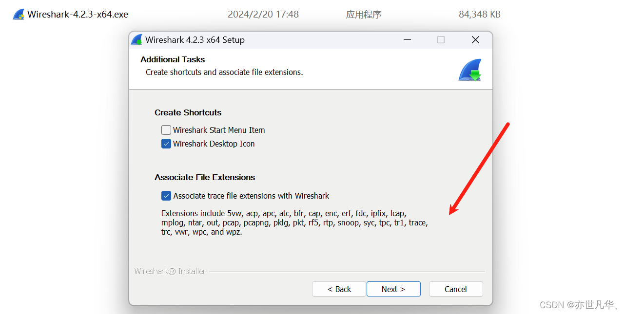Click the minimize icon on the setup window

(x=407, y=40)
